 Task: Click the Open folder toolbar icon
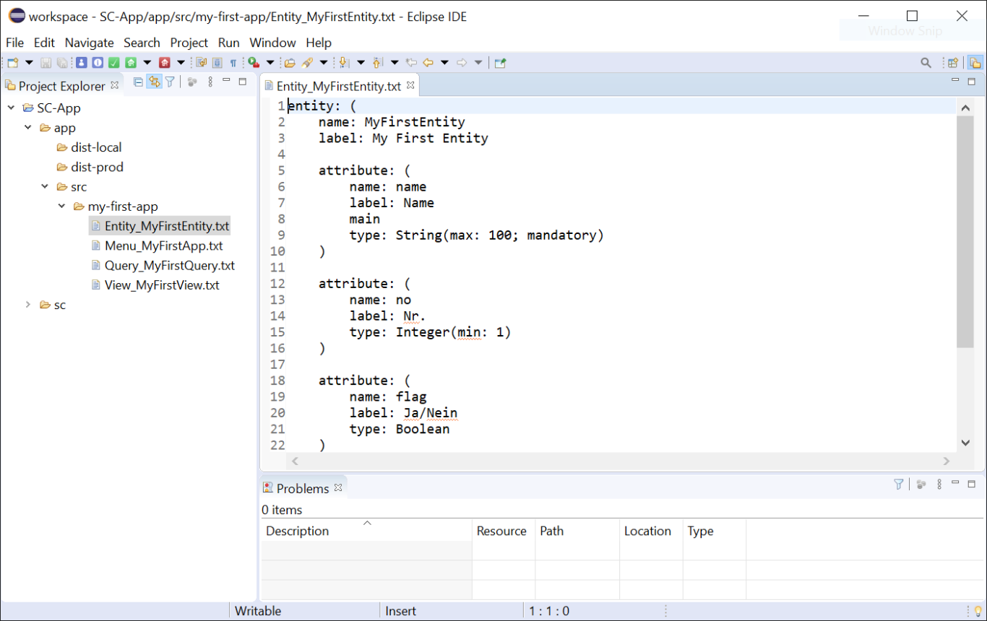click(289, 63)
